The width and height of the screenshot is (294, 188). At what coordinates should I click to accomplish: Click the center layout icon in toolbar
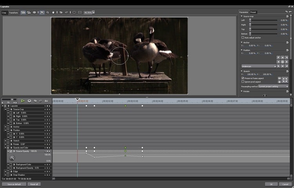[x=74, y=13]
